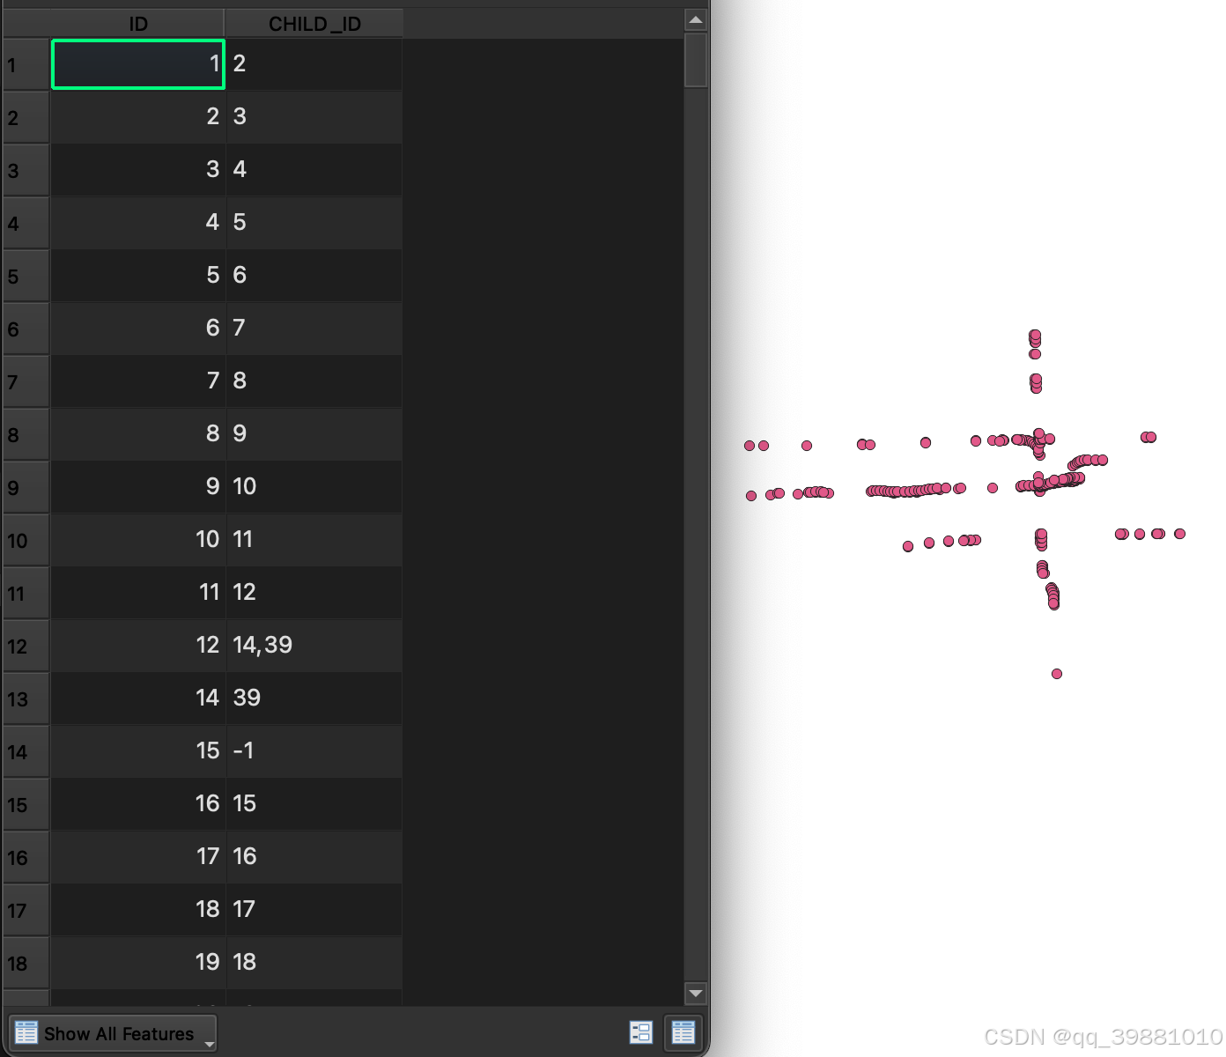Select row header 12
The height and width of the screenshot is (1057, 1226).
point(26,646)
